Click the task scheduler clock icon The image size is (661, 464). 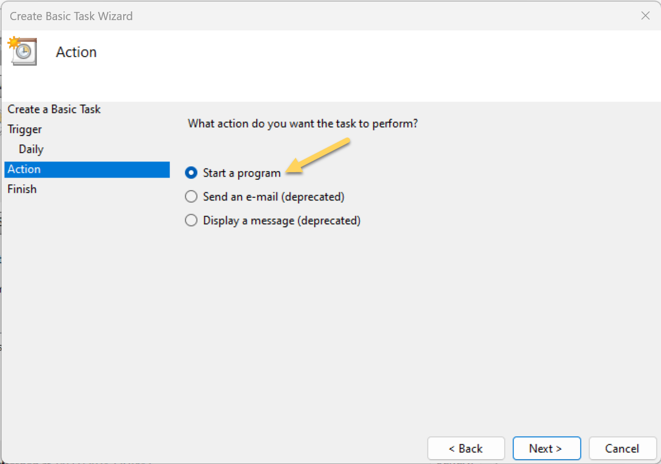[23, 52]
